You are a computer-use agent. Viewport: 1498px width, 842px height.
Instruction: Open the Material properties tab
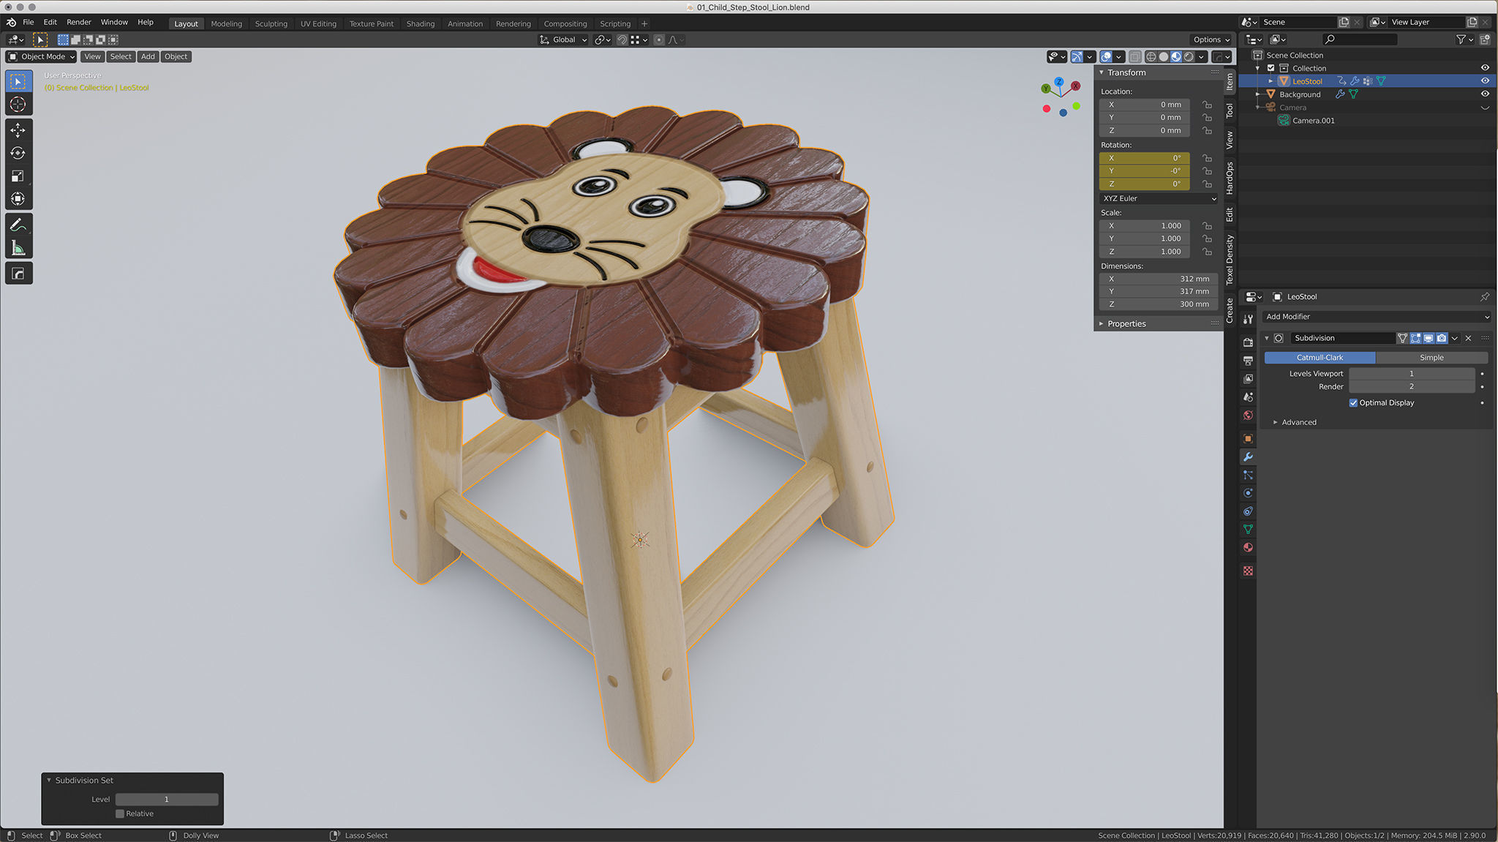(1248, 547)
